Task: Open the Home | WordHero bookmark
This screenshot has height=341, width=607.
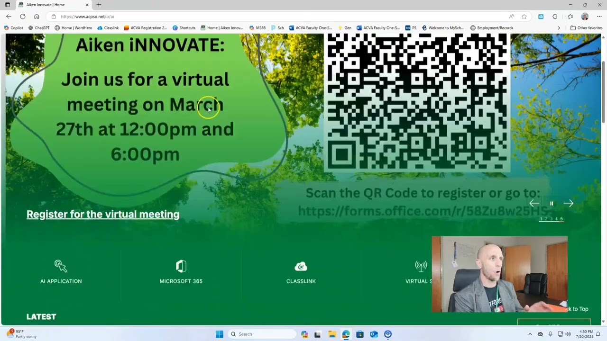Action: (73, 28)
